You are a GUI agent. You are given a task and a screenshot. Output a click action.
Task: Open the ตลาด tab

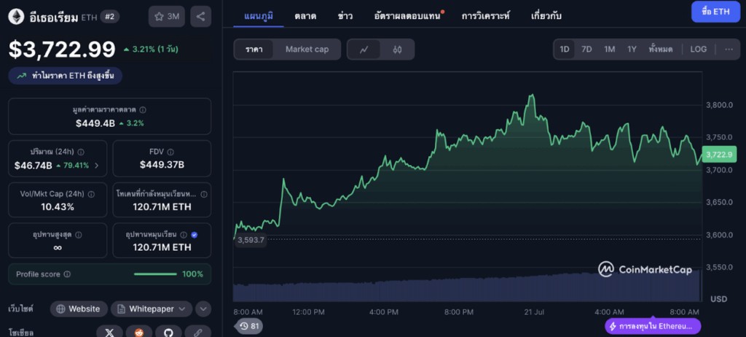305,16
